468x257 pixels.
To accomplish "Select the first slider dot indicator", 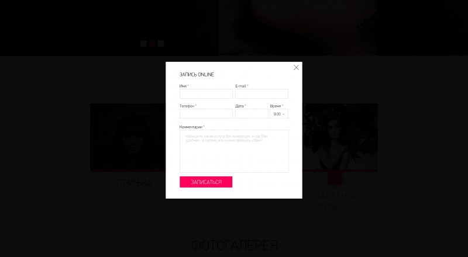I will click(143, 44).
